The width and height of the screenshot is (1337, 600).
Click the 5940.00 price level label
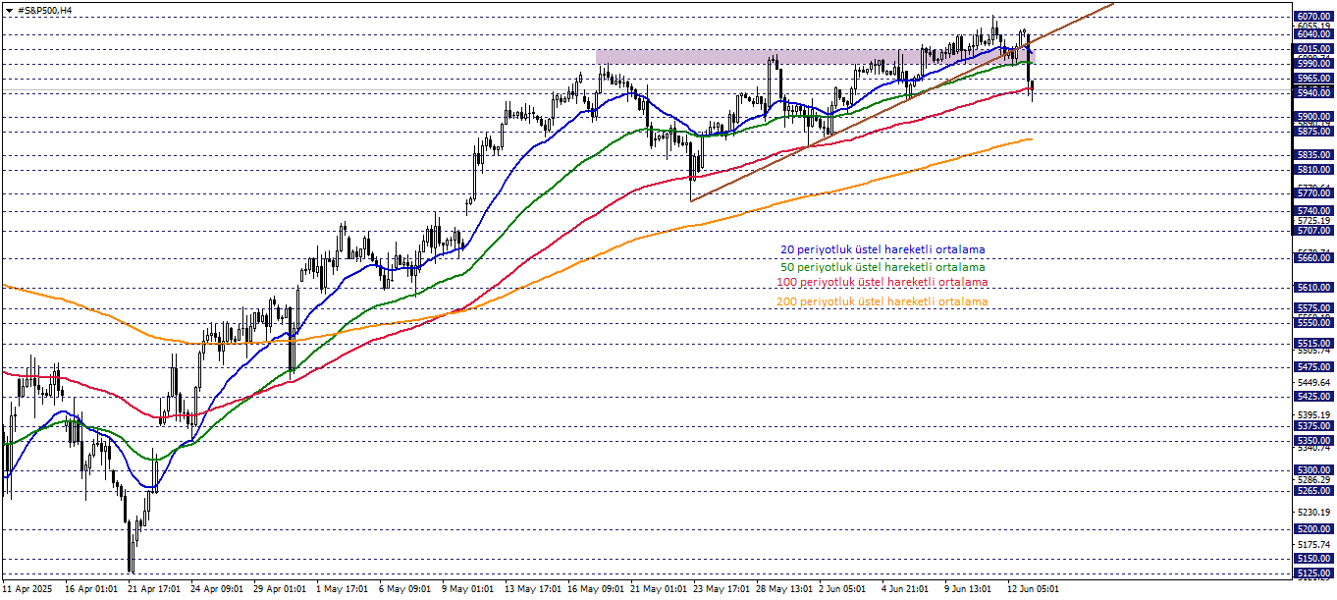[x=1313, y=92]
